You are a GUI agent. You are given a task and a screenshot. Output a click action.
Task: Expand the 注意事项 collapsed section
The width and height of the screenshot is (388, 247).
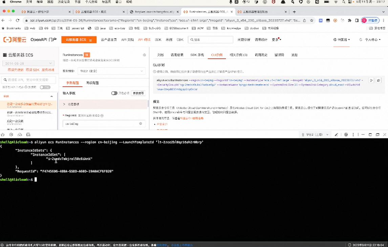tap(104, 104)
